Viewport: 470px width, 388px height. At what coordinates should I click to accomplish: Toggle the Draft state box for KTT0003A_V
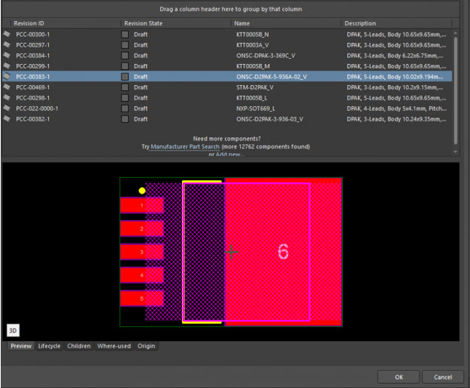(x=125, y=44)
